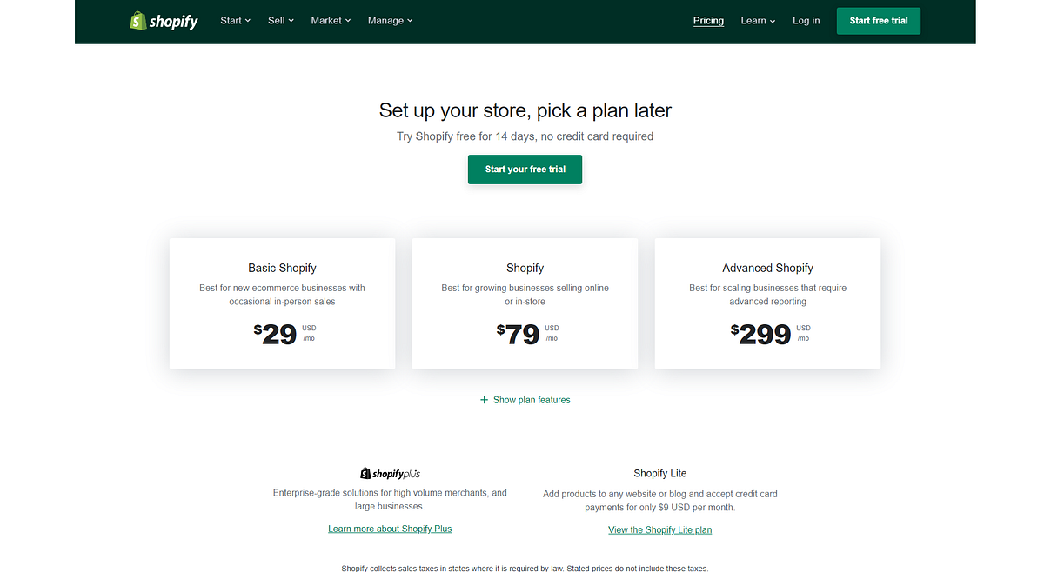
Task: View the Shopify Lite plan link
Action: pos(659,530)
